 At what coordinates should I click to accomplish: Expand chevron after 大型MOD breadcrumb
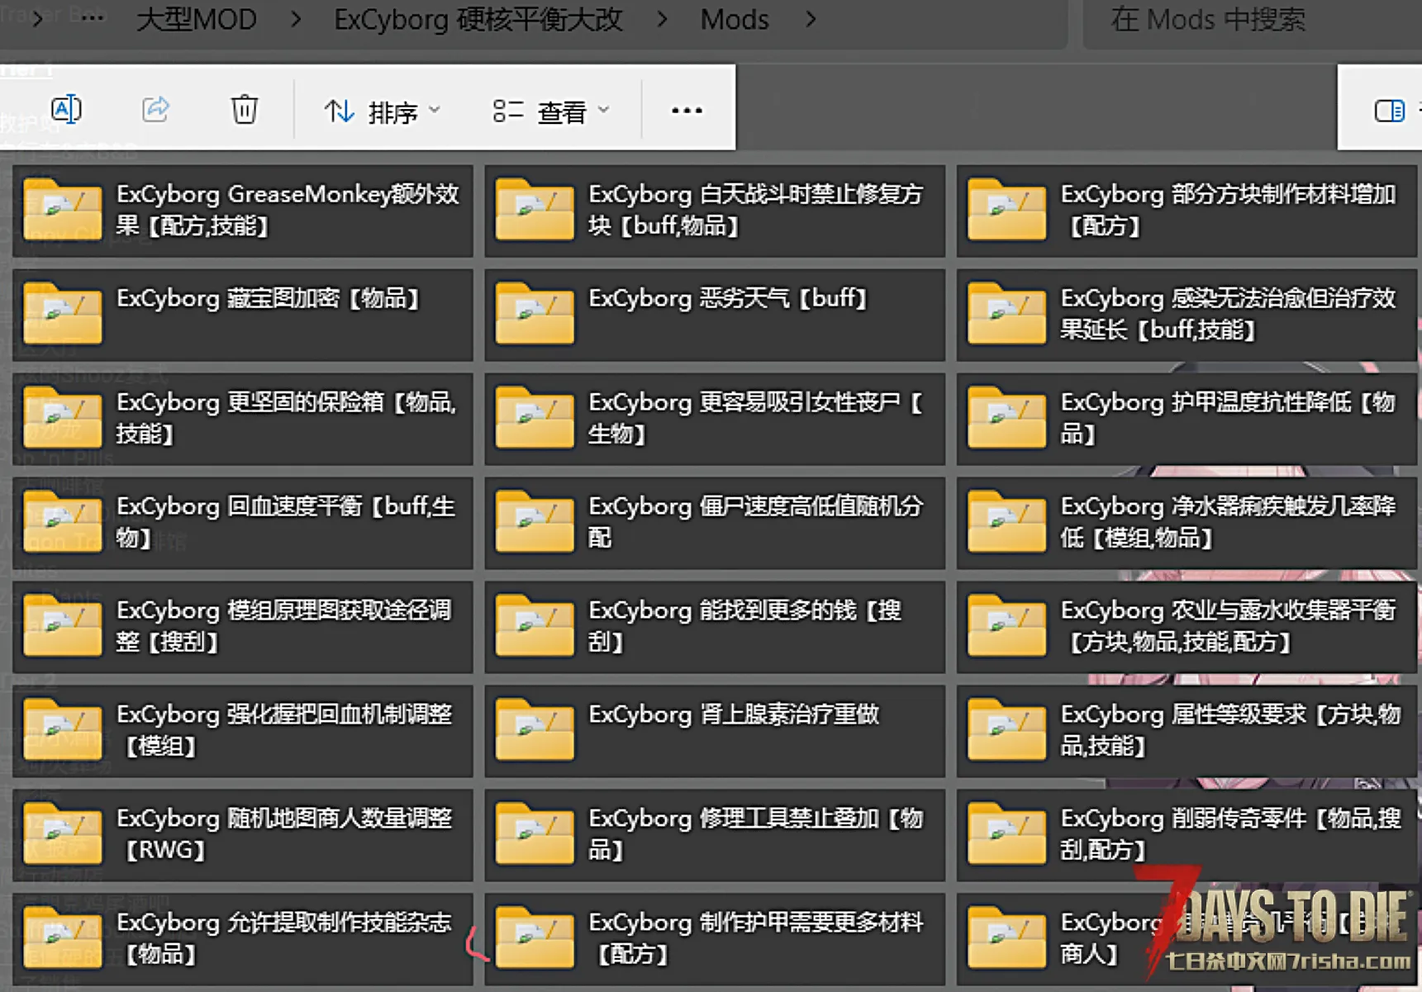pyautogui.click(x=296, y=19)
